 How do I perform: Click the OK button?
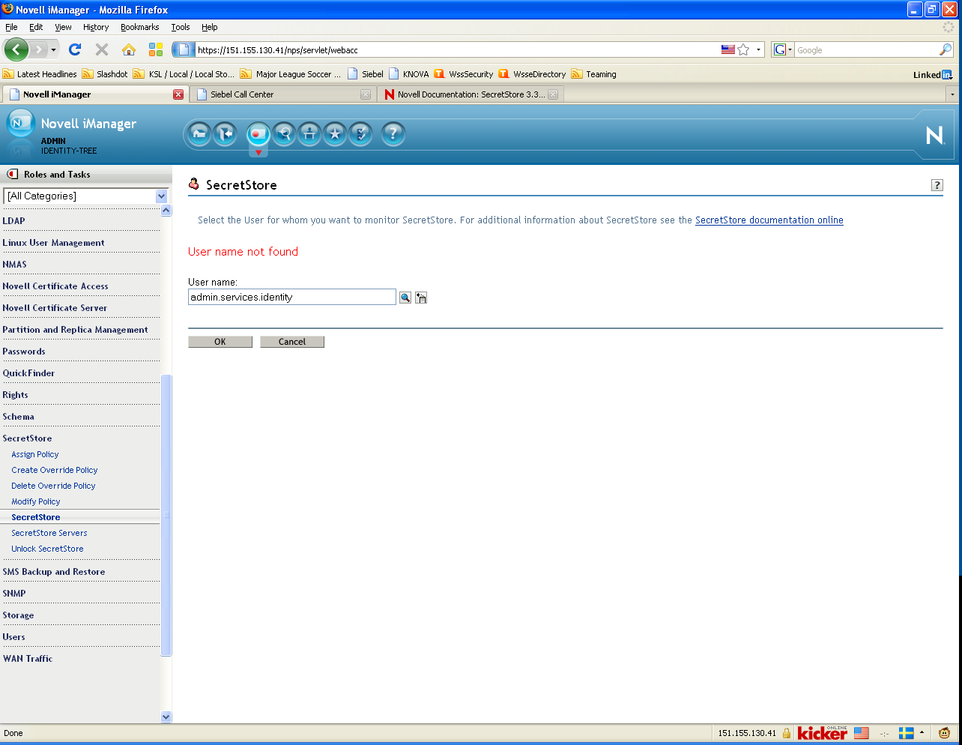(x=220, y=342)
